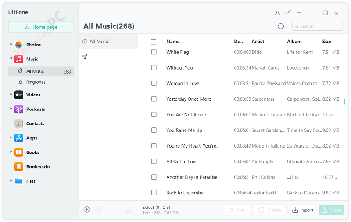Click the Delete button
351x222 pixels.
tap(270, 210)
